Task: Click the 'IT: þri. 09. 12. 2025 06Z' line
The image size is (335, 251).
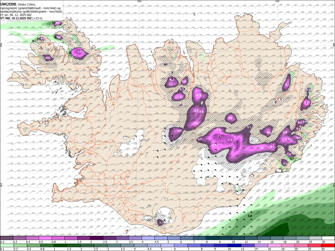Action: (16, 15)
